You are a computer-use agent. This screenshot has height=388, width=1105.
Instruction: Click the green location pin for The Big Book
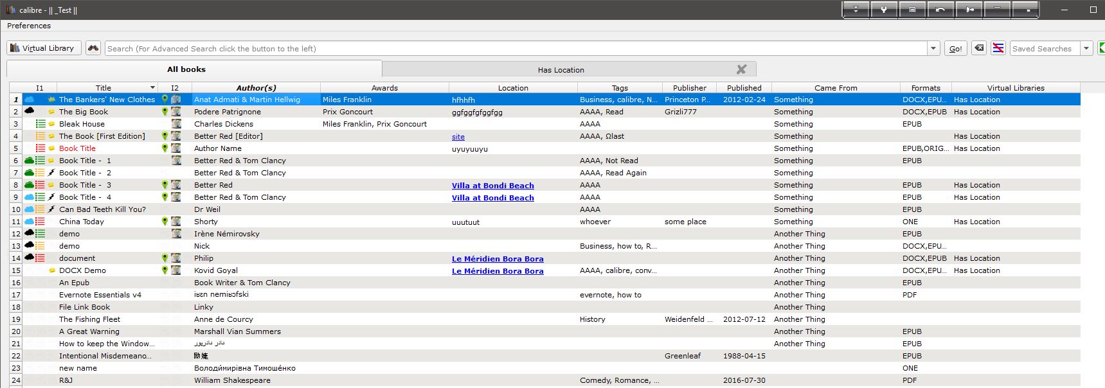pos(165,112)
